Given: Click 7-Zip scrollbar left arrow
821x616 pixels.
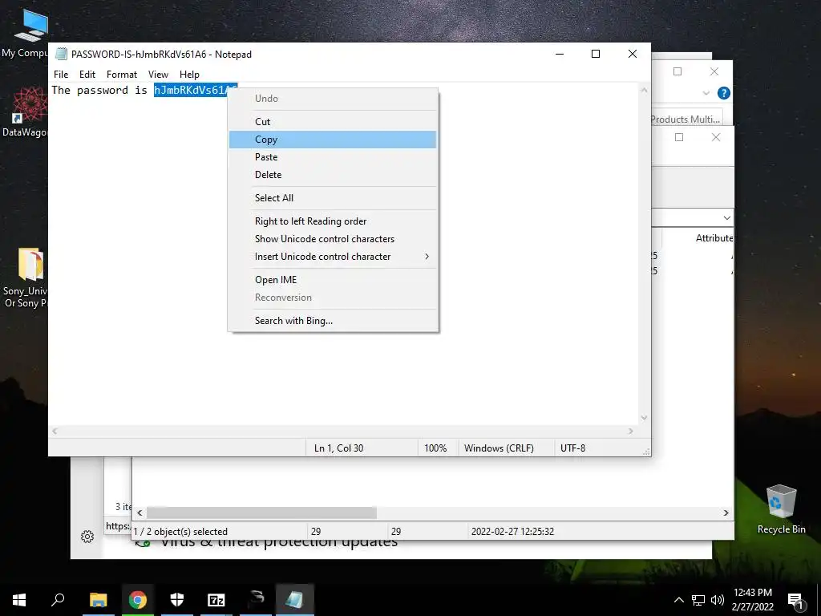Looking at the screenshot, I should point(140,513).
